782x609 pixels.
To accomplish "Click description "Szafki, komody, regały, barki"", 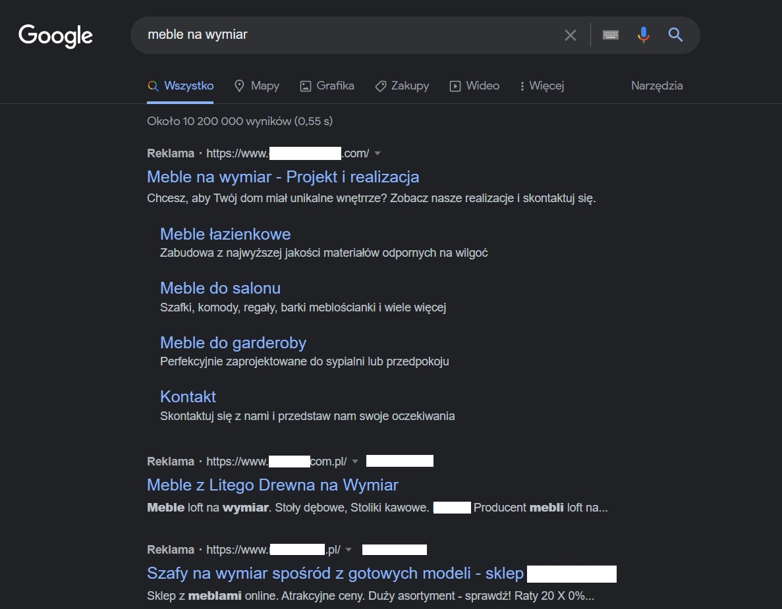I will (x=303, y=307).
